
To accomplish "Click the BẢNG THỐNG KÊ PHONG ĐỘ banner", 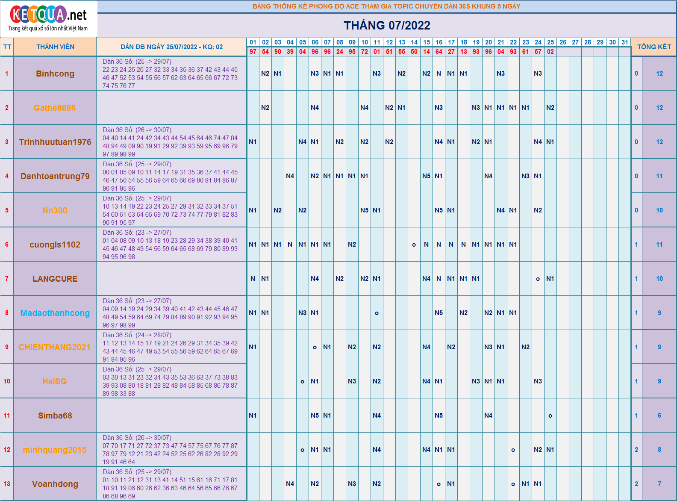I will [x=387, y=6].
